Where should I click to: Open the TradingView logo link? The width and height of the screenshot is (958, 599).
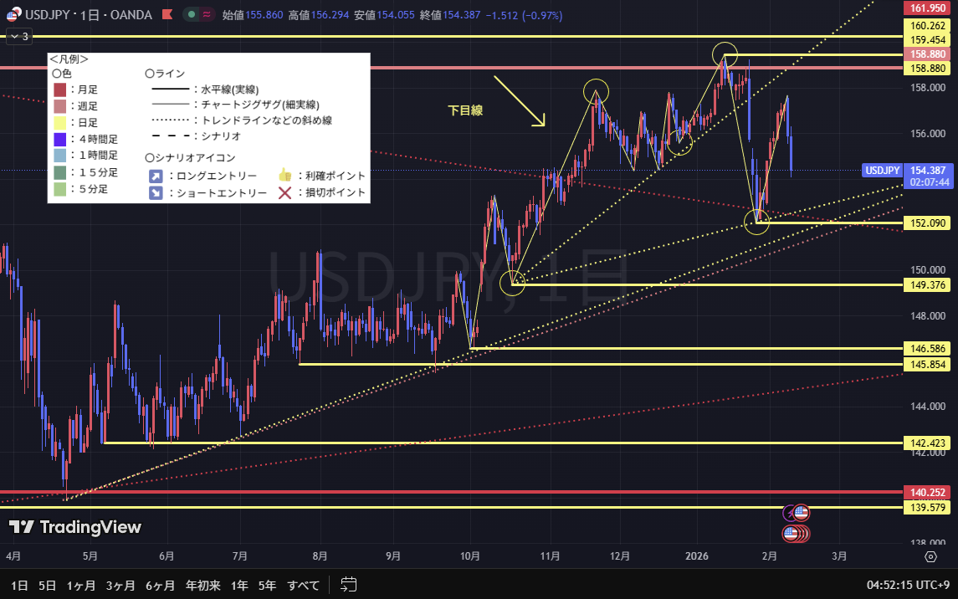click(x=74, y=527)
